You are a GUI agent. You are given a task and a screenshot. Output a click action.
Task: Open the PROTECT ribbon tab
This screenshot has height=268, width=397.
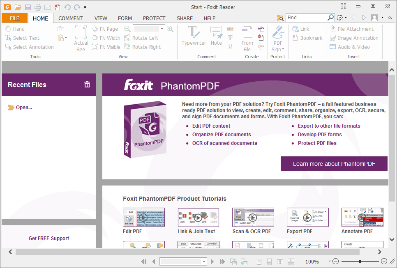(x=154, y=18)
